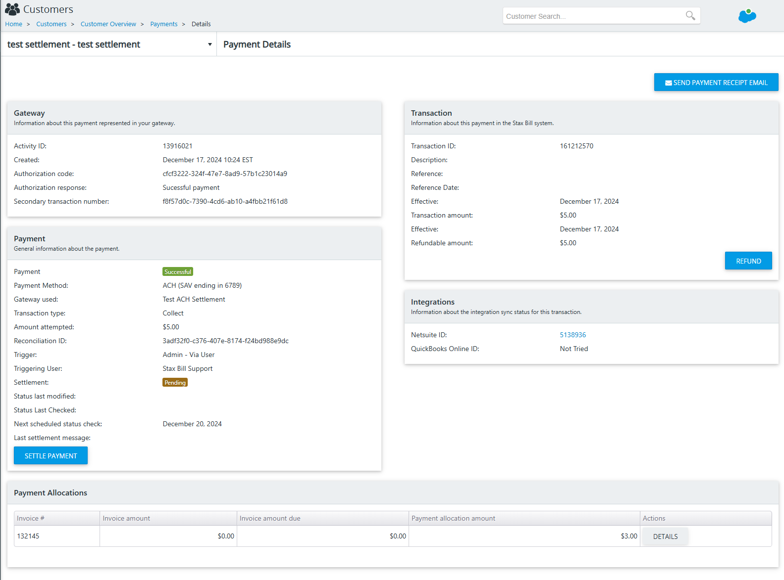Screen dimensions: 784x580
Task: Click Reconciliation ID value 3adf32f0
Action: coord(225,341)
